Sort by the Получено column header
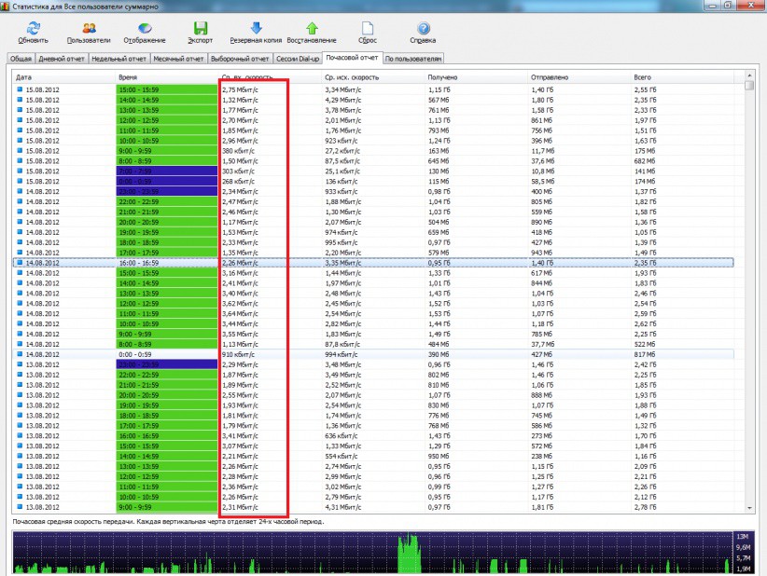The width and height of the screenshot is (767, 576). pos(467,77)
